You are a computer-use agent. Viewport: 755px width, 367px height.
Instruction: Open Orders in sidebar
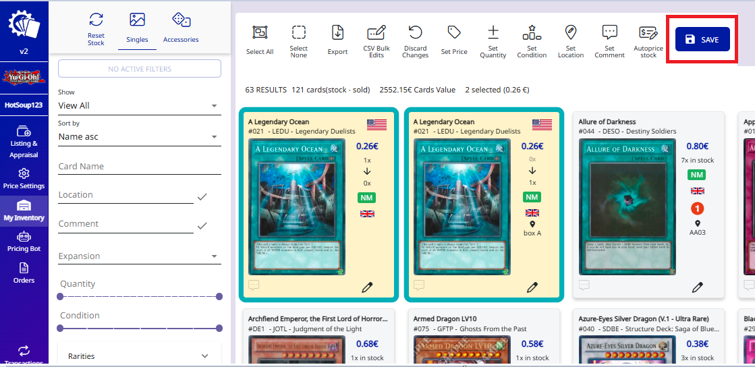click(x=24, y=273)
